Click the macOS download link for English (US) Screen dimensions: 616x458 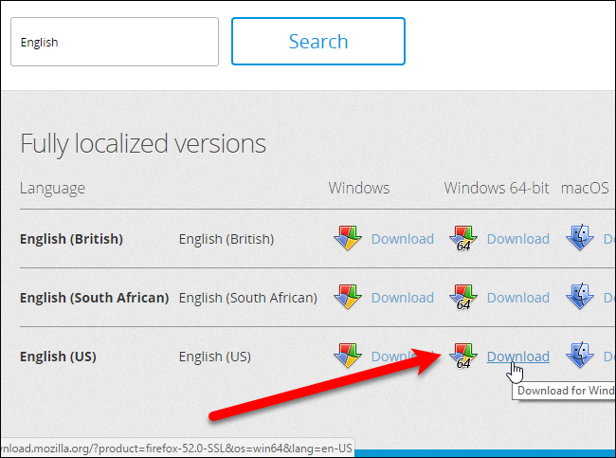(x=609, y=357)
